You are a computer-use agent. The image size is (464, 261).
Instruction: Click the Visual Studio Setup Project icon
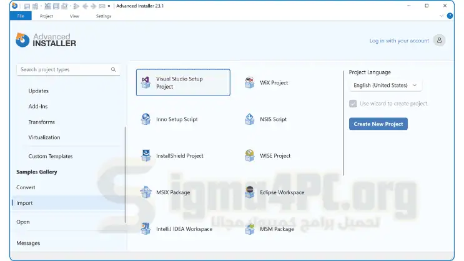pos(146,82)
